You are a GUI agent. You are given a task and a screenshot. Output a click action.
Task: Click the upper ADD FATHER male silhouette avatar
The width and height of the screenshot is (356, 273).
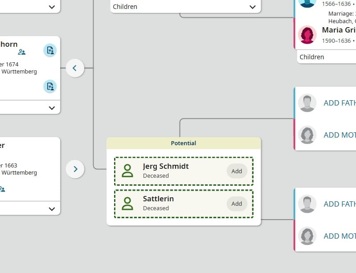point(307,103)
